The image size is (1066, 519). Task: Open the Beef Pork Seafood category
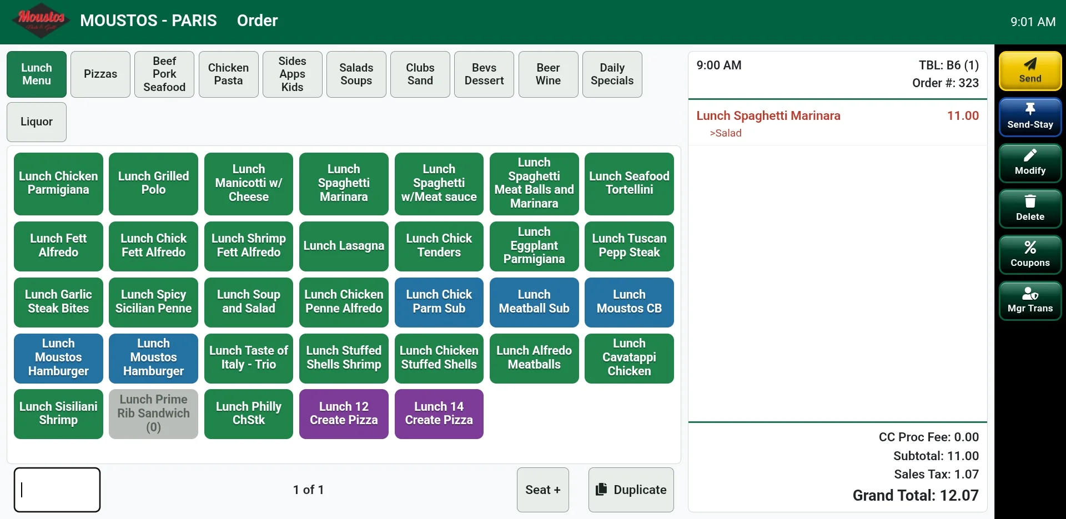[164, 74]
